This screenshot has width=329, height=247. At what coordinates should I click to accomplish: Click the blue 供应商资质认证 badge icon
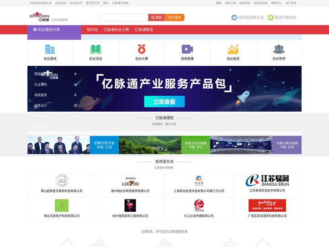tap(234, 17)
